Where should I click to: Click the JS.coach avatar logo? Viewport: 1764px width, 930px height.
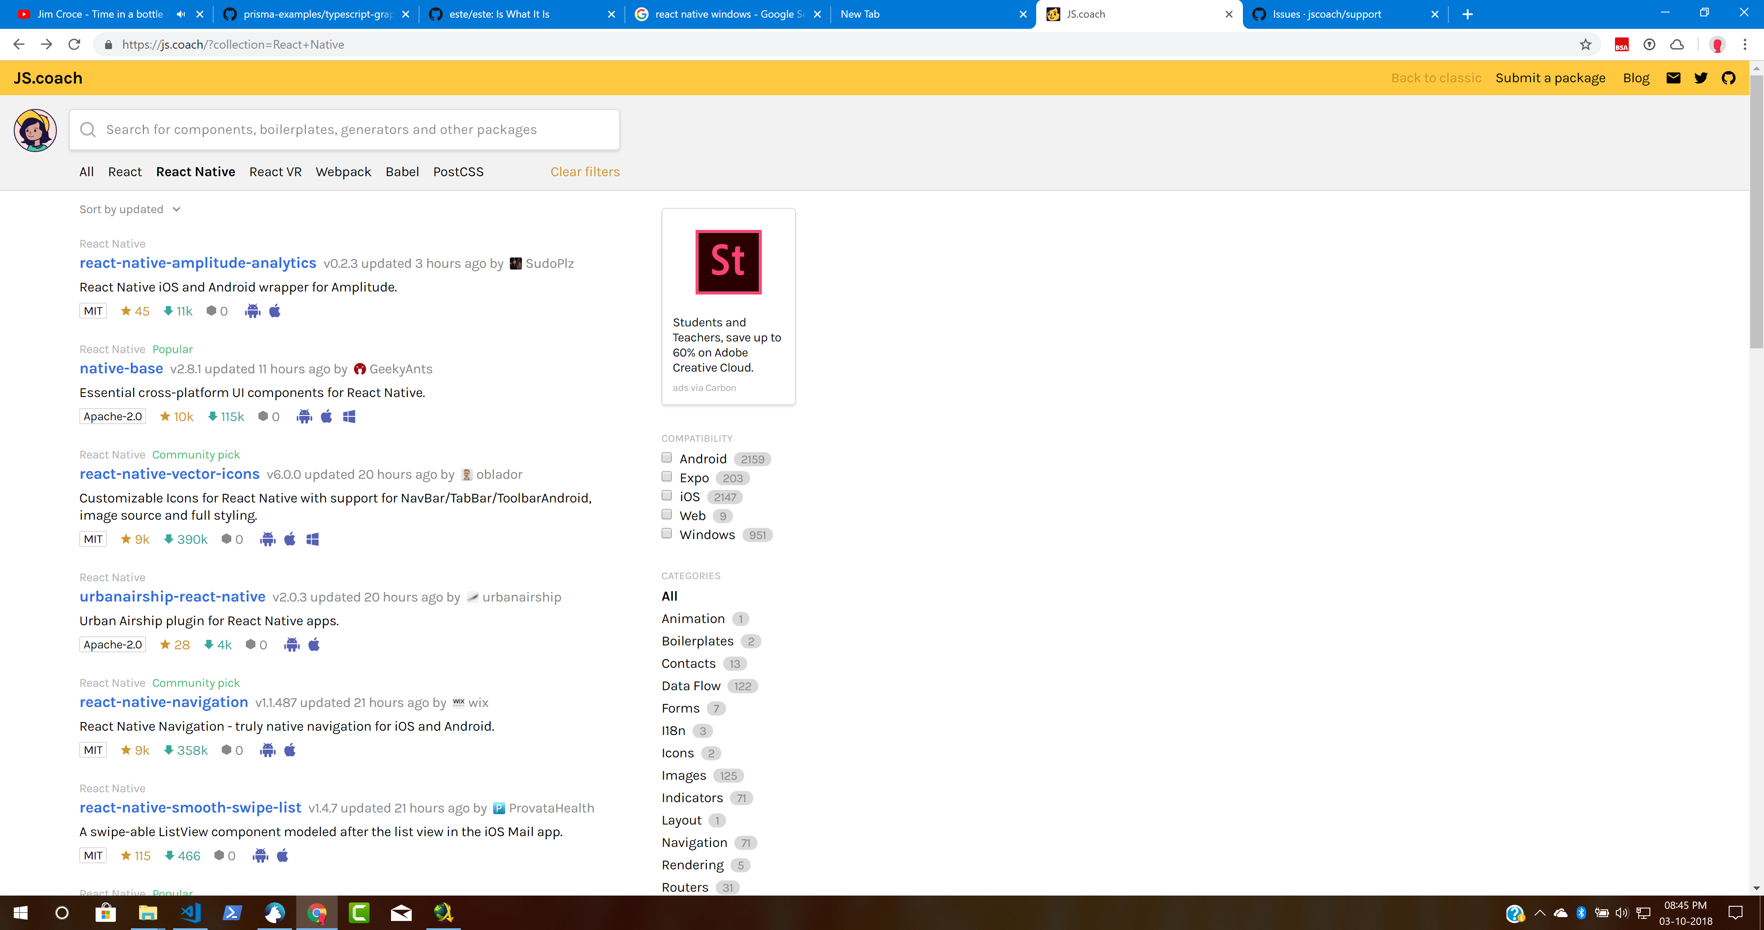(34, 130)
